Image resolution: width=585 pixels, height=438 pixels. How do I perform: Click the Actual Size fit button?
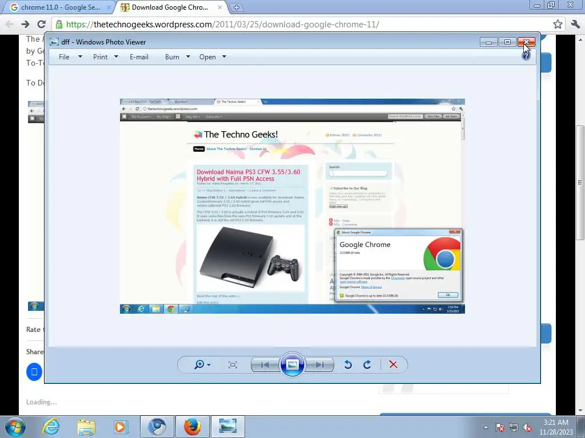point(233,364)
